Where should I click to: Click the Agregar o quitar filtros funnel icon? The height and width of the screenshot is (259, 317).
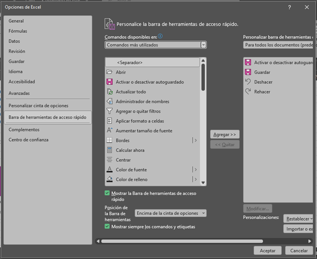pyautogui.click(x=109, y=111)
